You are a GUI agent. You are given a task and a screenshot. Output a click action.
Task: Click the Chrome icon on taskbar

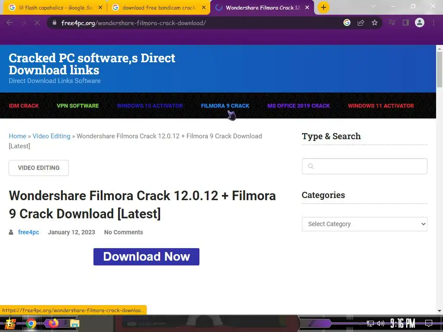31,323
